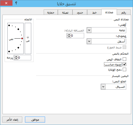Switch to the خط font tab
Viewport: 133px width, 125px height.
tap(94, 12)
